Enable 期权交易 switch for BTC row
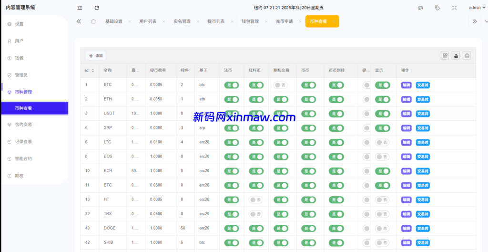 (281, 85)
